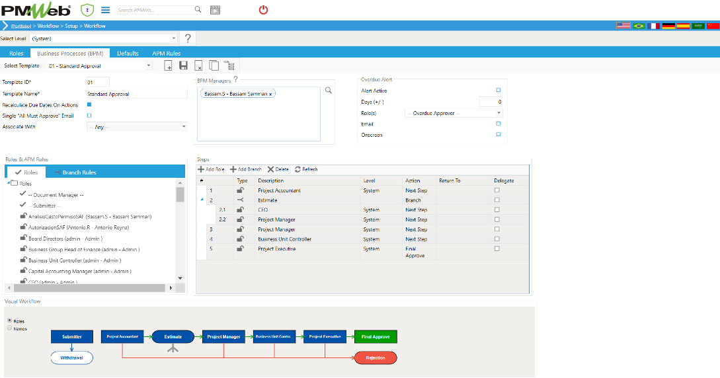This screenshot has height=378, width=720.
Task: Toggle Delegate checkbox for Business Unit Controller row
Action: pos(497,239)
